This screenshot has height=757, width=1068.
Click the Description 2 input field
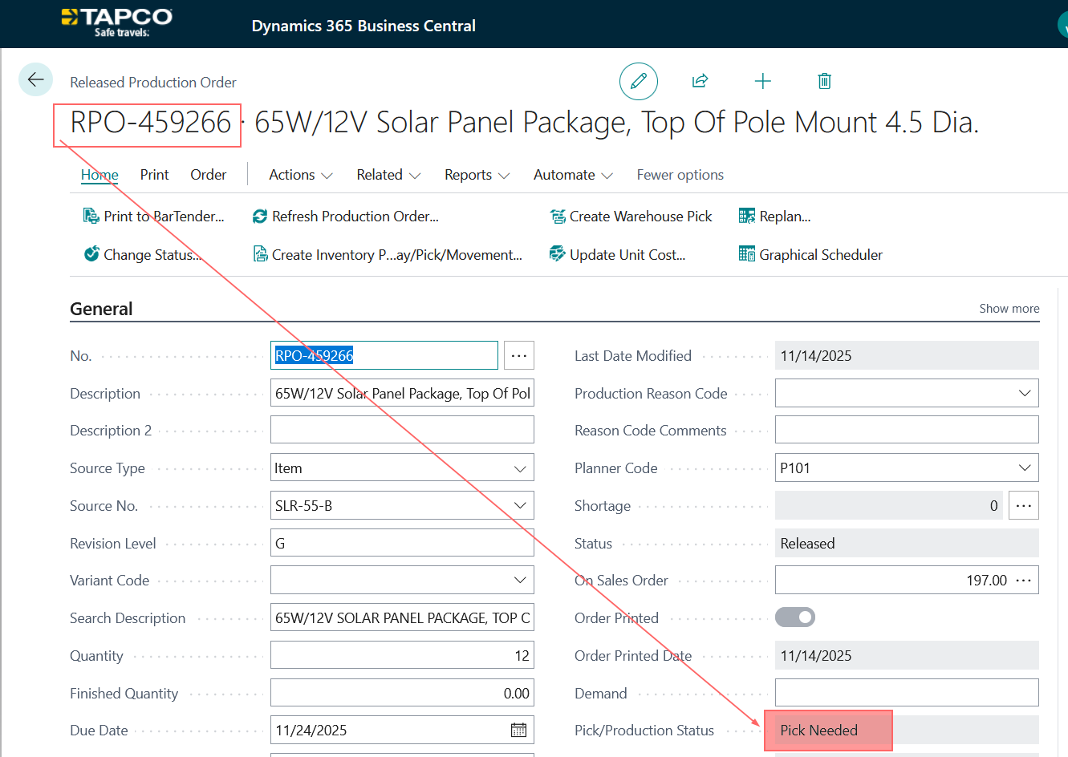tap(402, 430)
